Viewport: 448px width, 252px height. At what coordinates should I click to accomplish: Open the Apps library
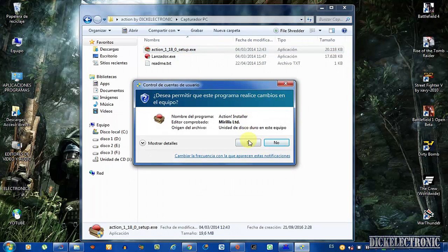[105, 84]
